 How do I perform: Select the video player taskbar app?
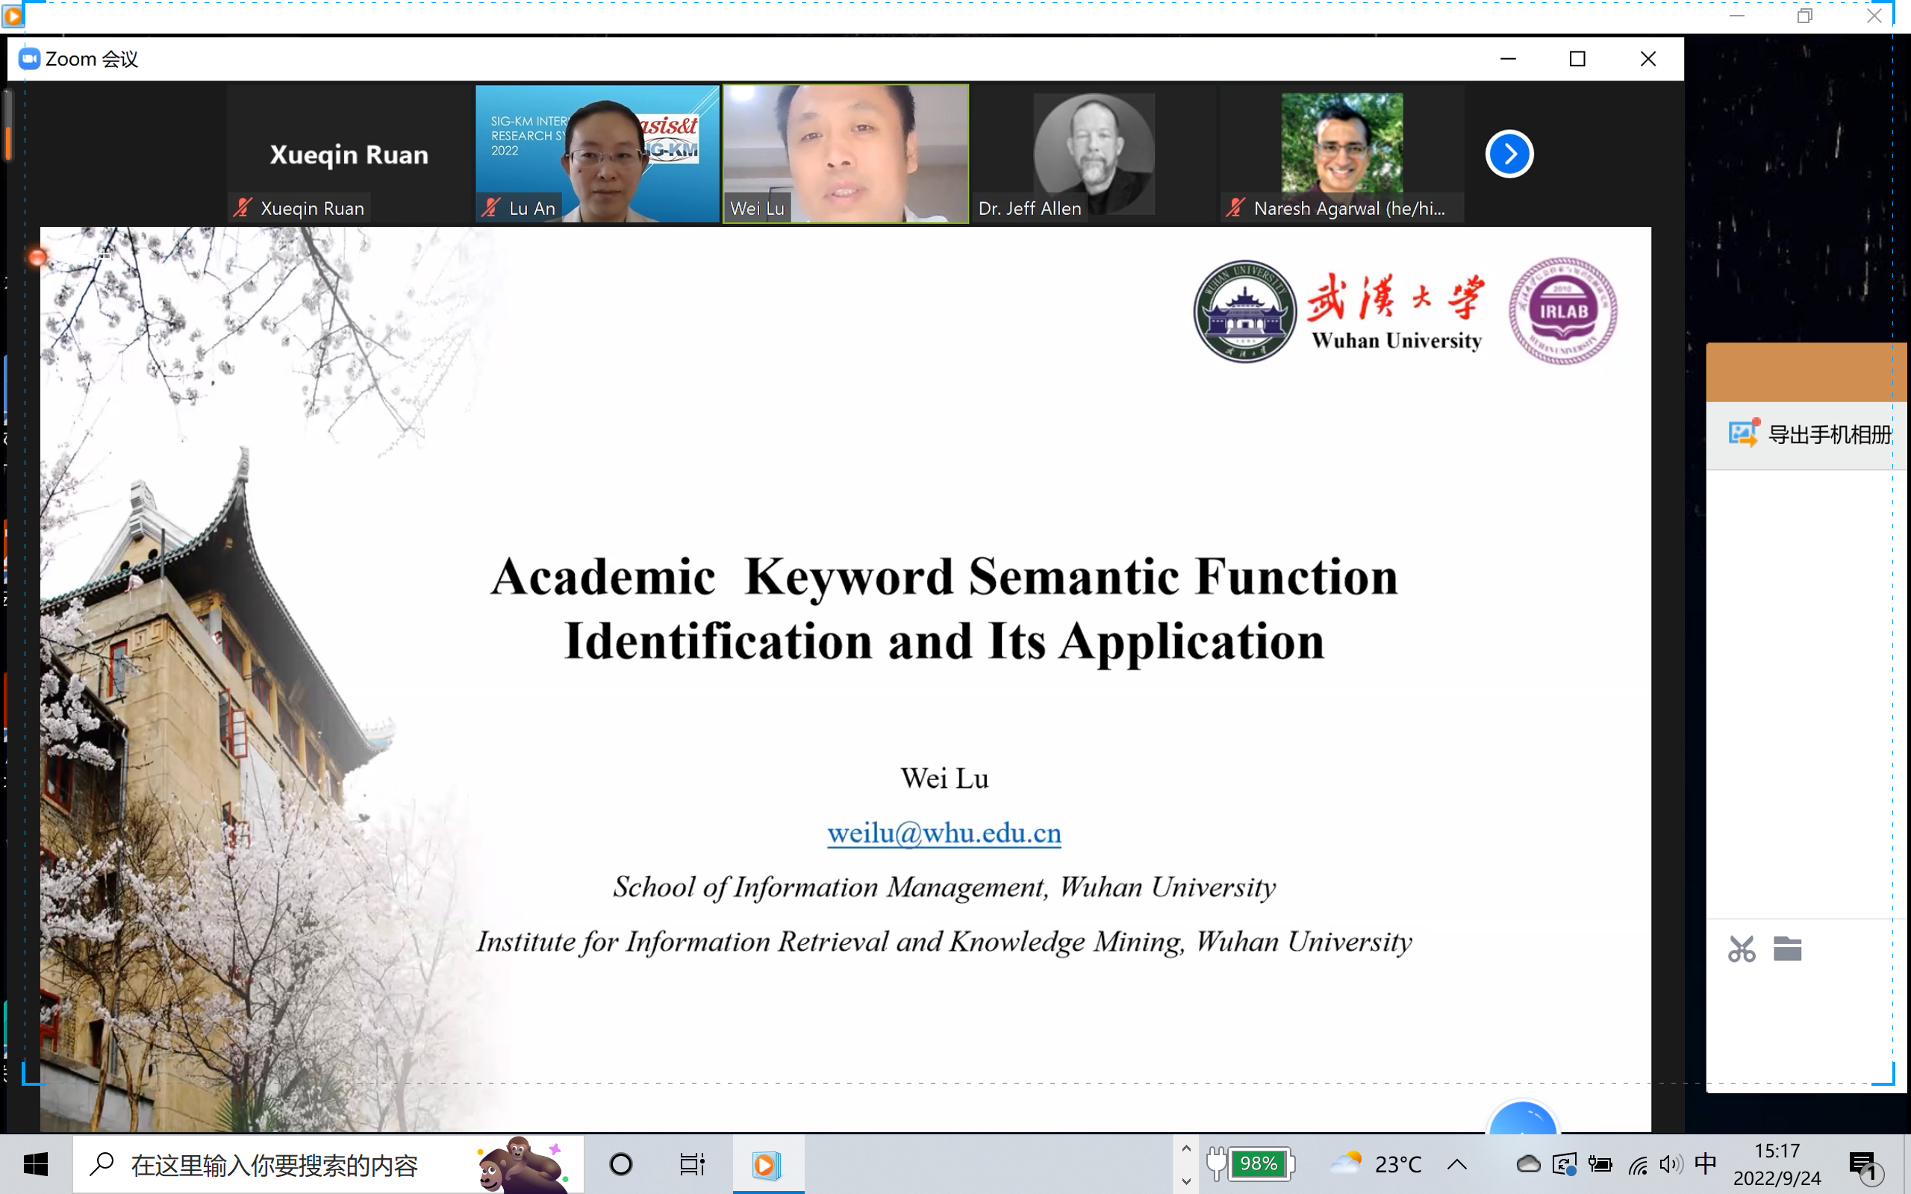pyautogui.click(x=766, y=1164)
